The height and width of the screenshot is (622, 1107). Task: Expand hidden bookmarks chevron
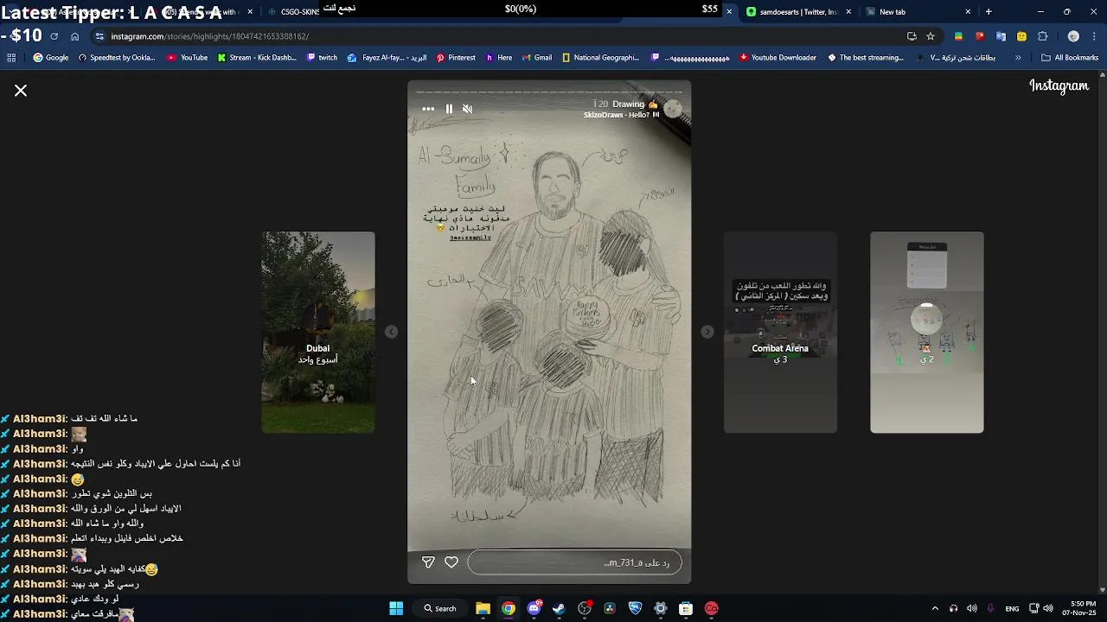[x=1018, y=58]
